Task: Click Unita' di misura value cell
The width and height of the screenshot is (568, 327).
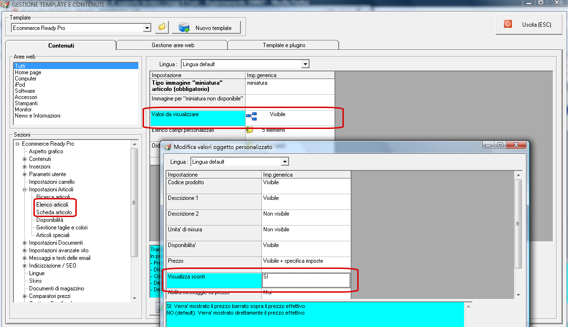Action: click(306, 233)
